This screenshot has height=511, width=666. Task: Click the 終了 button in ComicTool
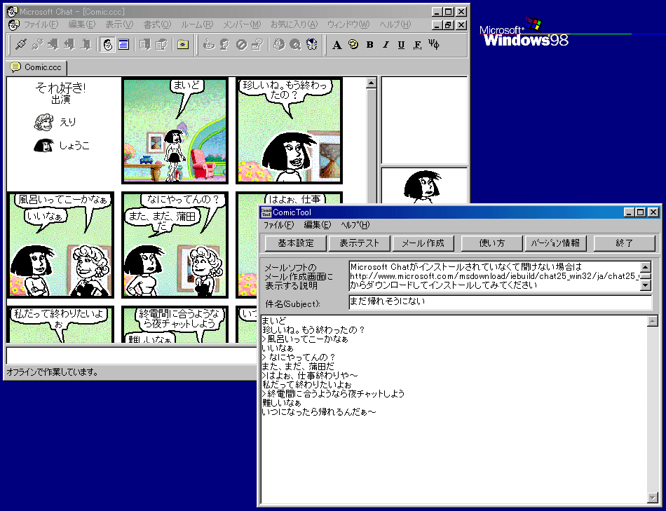tap(625, 243)
